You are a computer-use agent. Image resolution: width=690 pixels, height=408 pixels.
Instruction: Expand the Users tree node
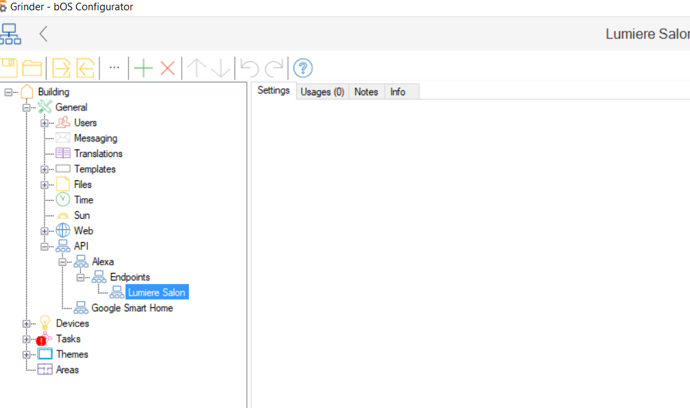[x=45, y=123]
